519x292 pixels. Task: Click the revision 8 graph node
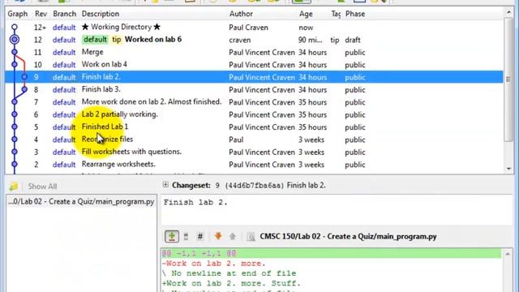click(x=24, y=89)
